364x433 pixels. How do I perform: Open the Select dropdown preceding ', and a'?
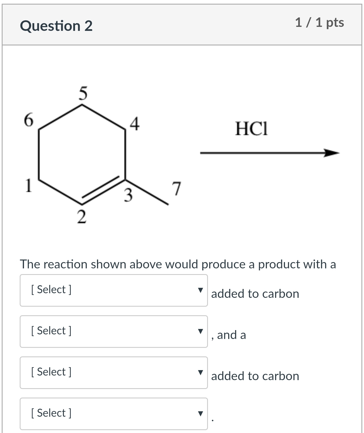[x=114, y=331]
